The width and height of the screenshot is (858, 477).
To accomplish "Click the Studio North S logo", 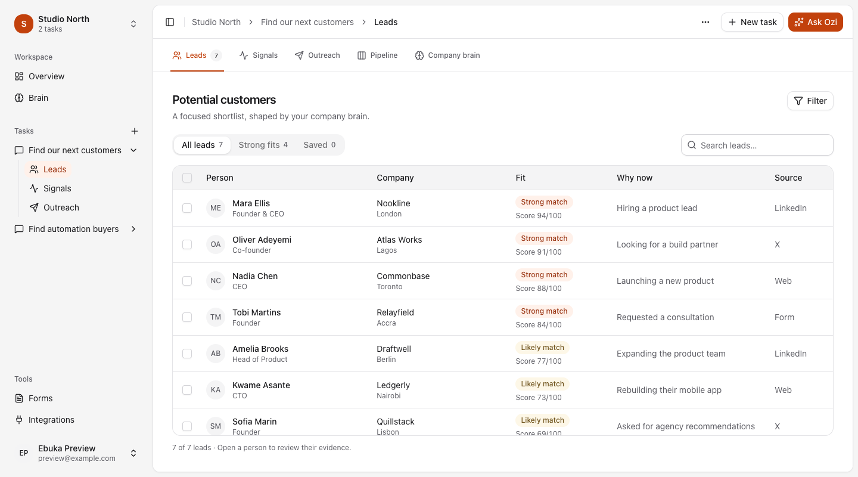I will point(24,24).
